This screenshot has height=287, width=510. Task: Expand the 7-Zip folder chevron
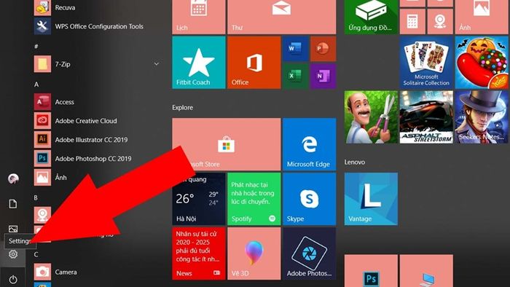pos(157,64)
